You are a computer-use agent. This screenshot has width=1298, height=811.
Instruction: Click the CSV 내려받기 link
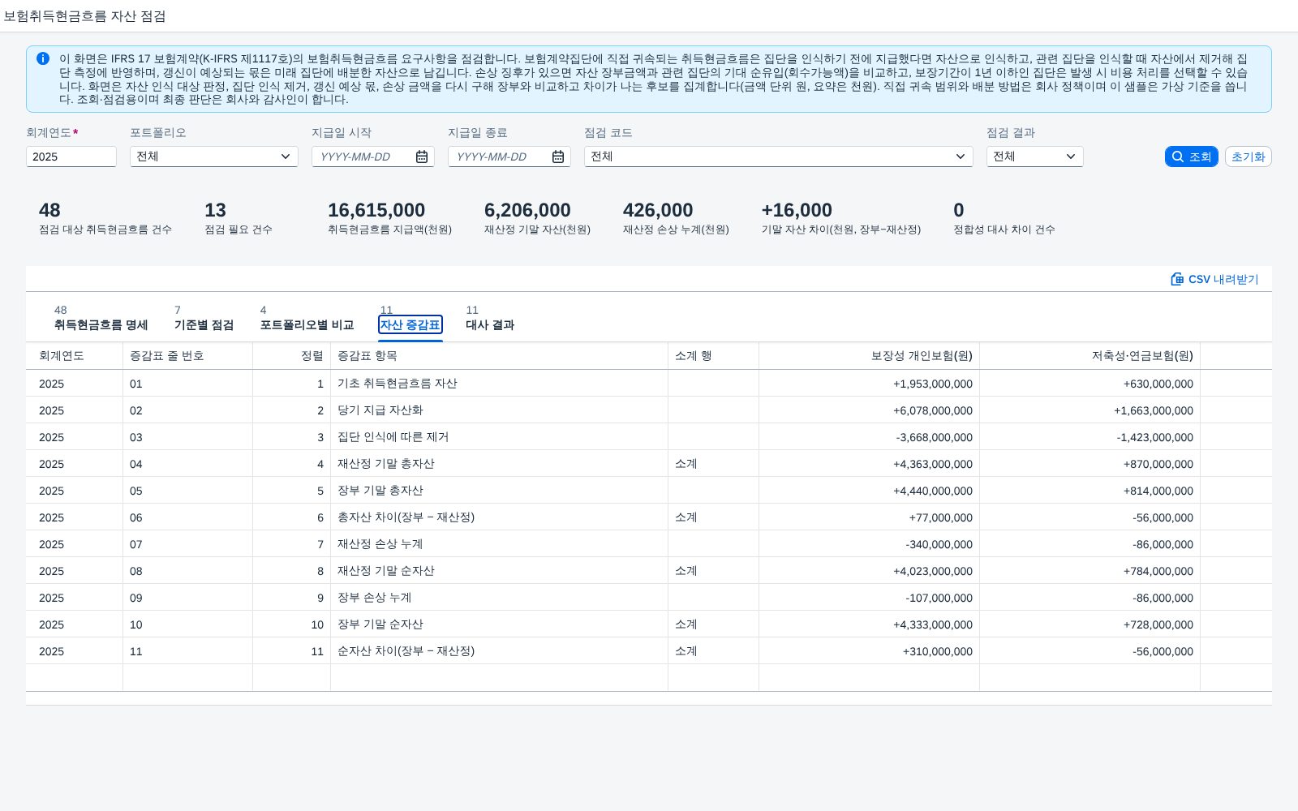pos(1214,279)
